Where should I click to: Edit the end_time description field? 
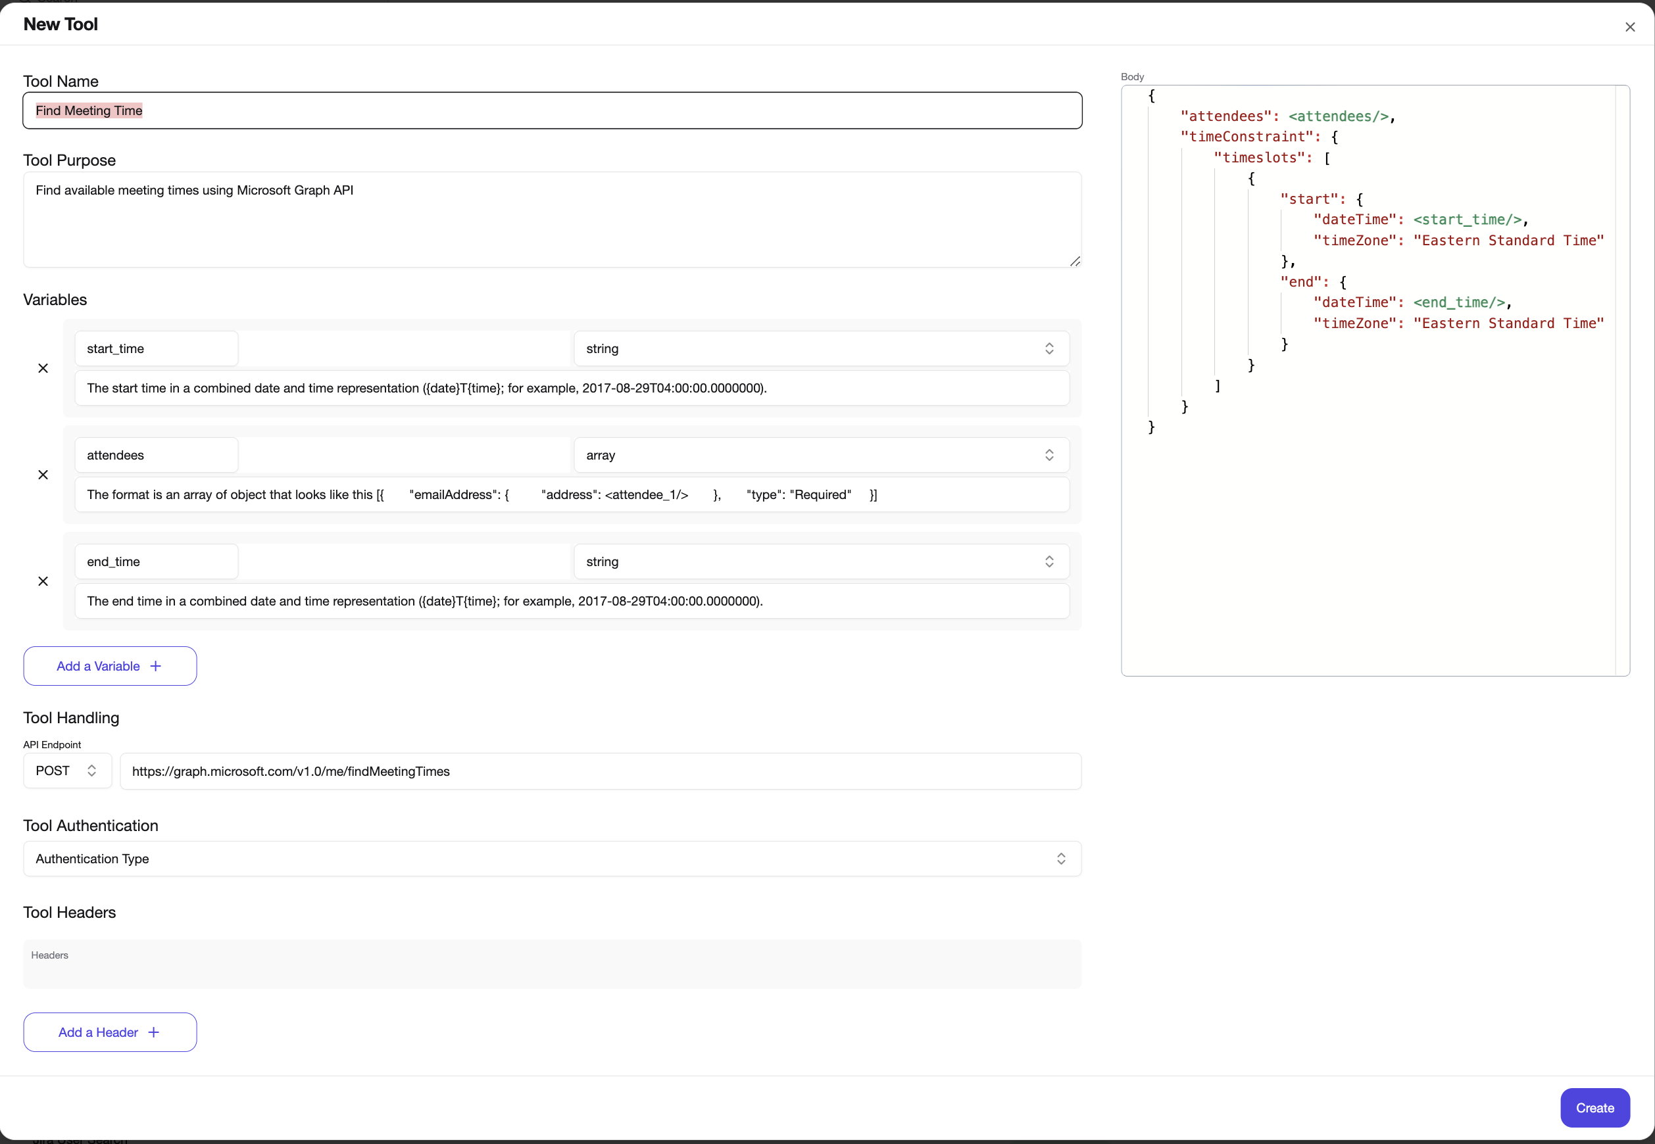pyautogui.click(x=572, y=601)
